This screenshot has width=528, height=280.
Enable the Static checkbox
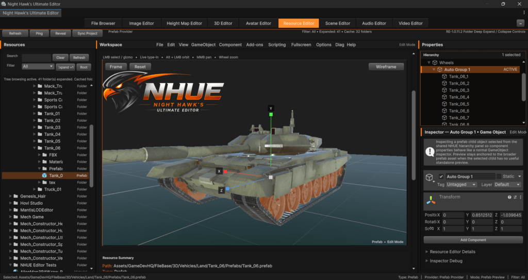tap(499, 176)
